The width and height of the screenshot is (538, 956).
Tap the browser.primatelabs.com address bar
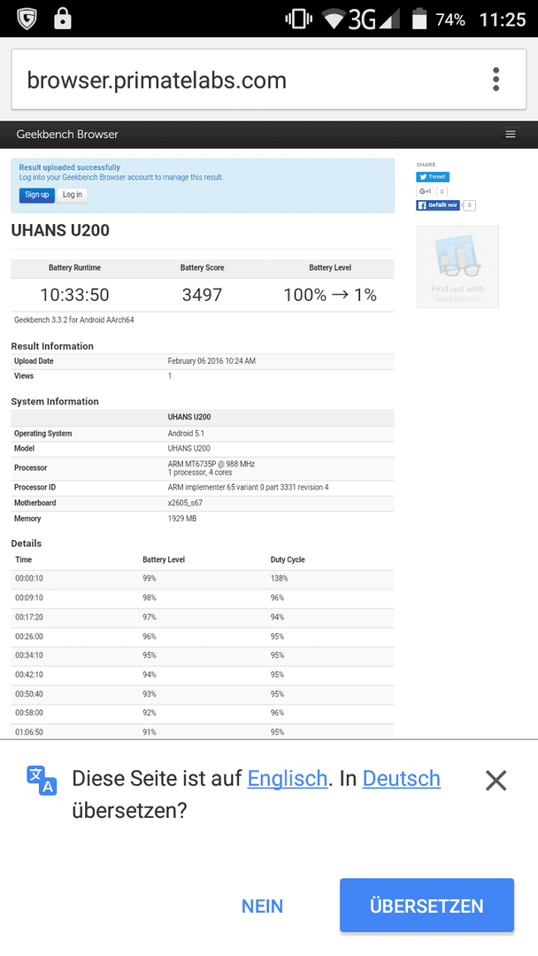(269, 80)
